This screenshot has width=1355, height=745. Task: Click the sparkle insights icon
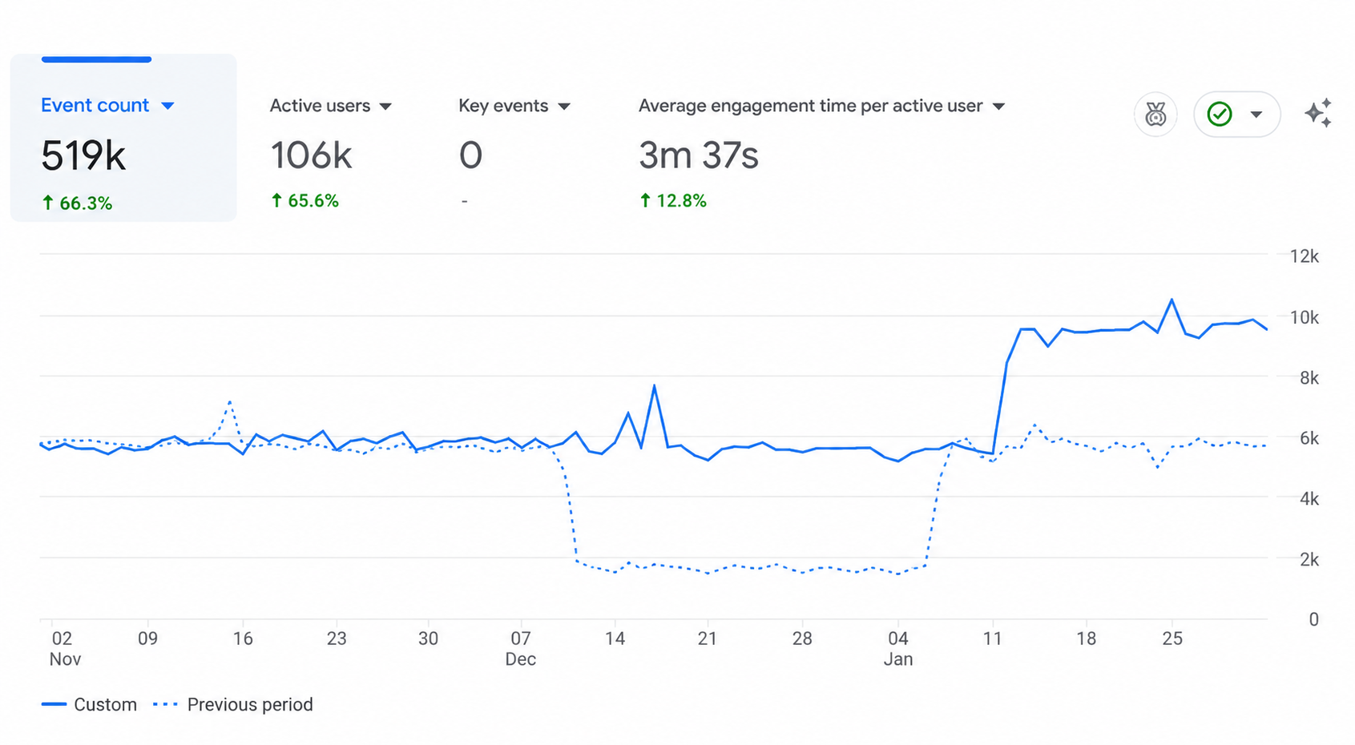(1318, 113)
